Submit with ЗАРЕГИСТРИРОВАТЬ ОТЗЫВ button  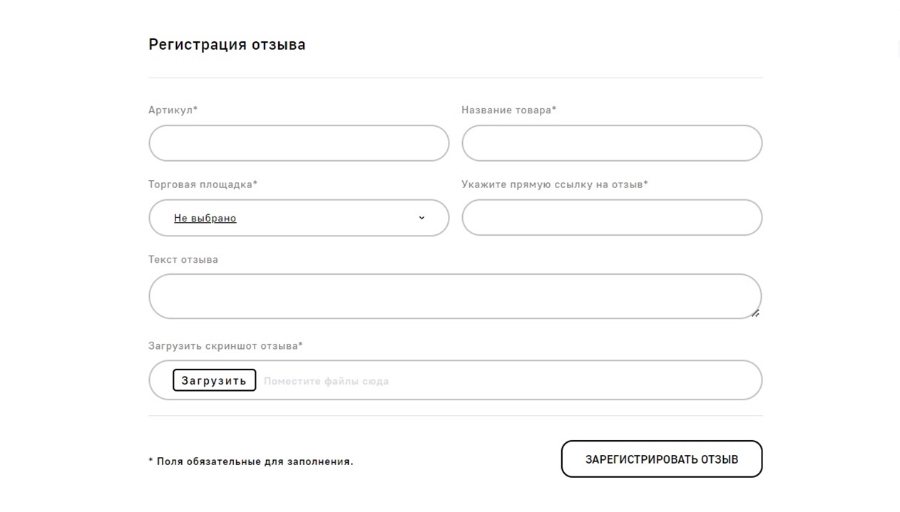pos(661,459)
